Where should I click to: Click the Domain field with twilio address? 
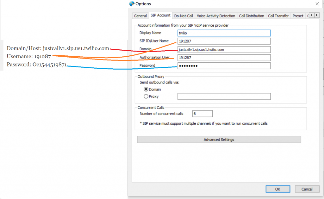click(224, 49)
